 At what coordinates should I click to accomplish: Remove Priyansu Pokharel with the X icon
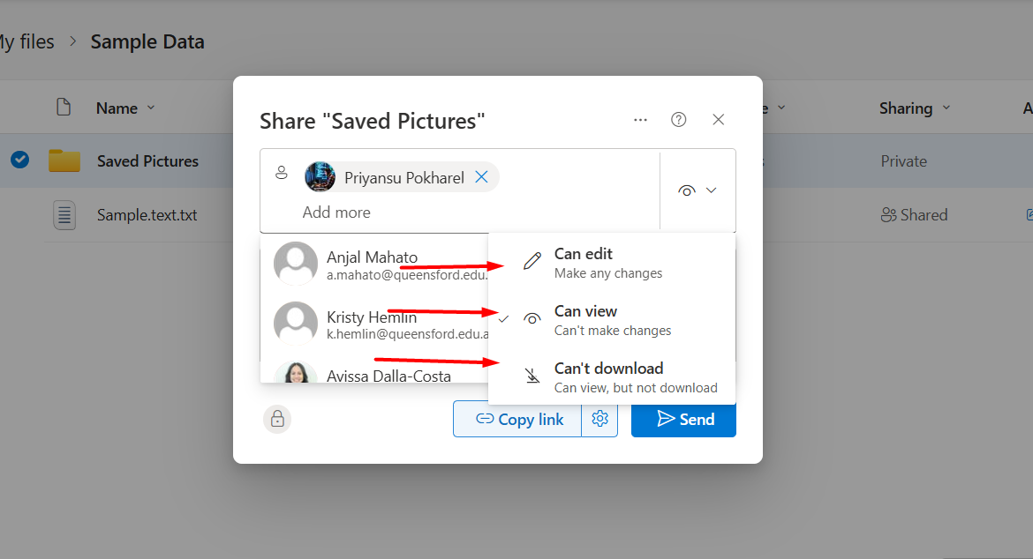(x=481, y=177)
